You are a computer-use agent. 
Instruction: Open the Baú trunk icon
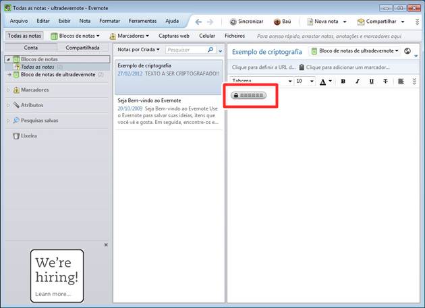pos(277,22)
